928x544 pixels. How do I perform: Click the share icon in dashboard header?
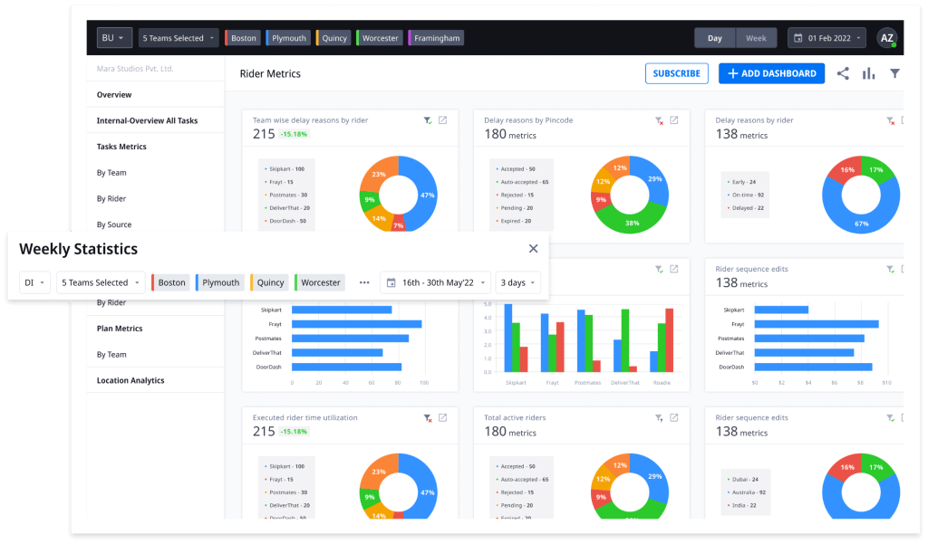[x=843, y=74]
